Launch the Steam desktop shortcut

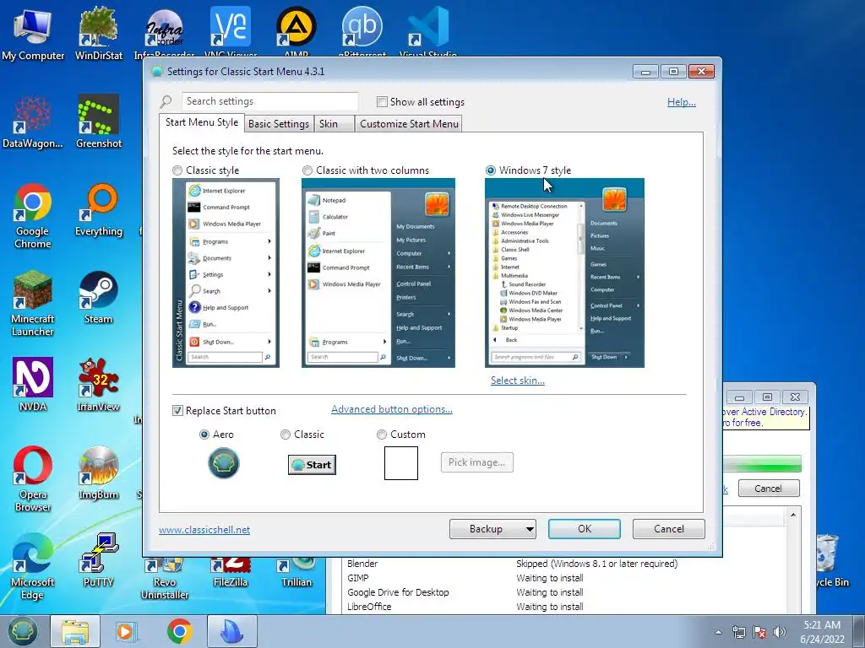coord(99,298)
